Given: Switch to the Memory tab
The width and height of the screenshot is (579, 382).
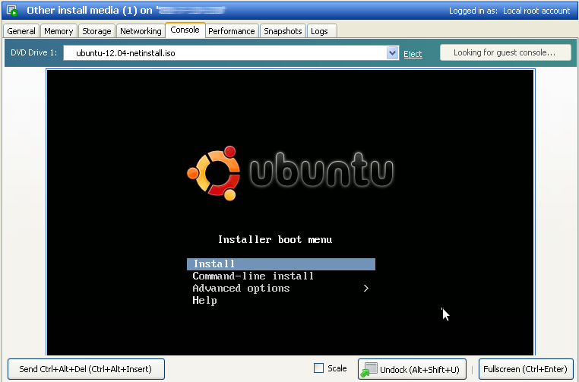Looking at the screenshot, I should (59, 31).
